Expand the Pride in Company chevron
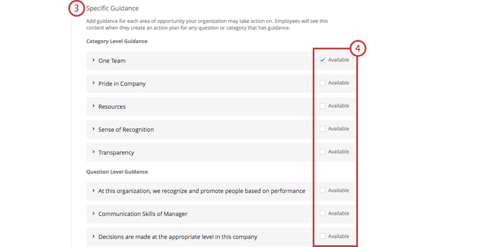The height and width of the screenshot is (247, 494). point(93,83)
